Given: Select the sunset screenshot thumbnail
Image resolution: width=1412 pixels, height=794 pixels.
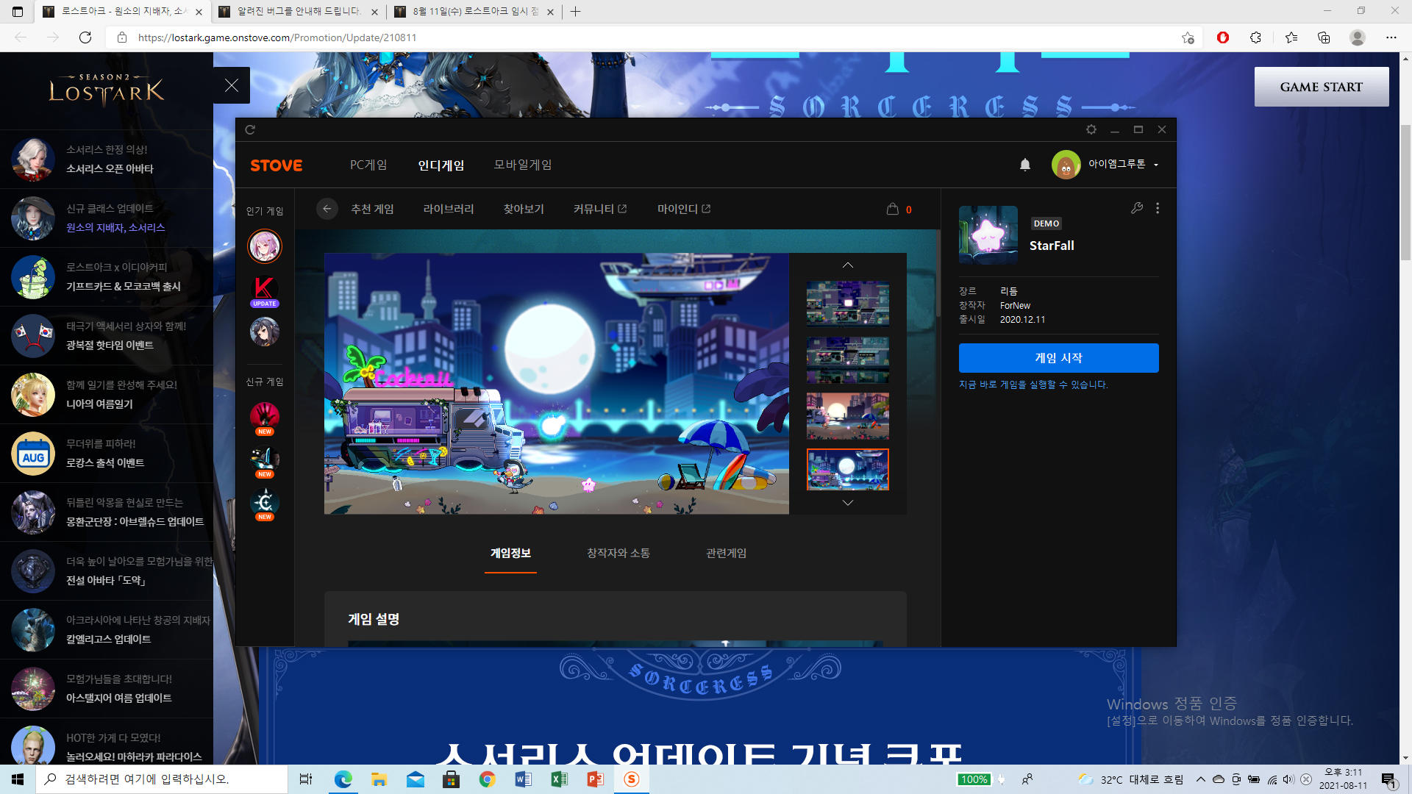Looking at the screenshot, I should pos(847,415).
